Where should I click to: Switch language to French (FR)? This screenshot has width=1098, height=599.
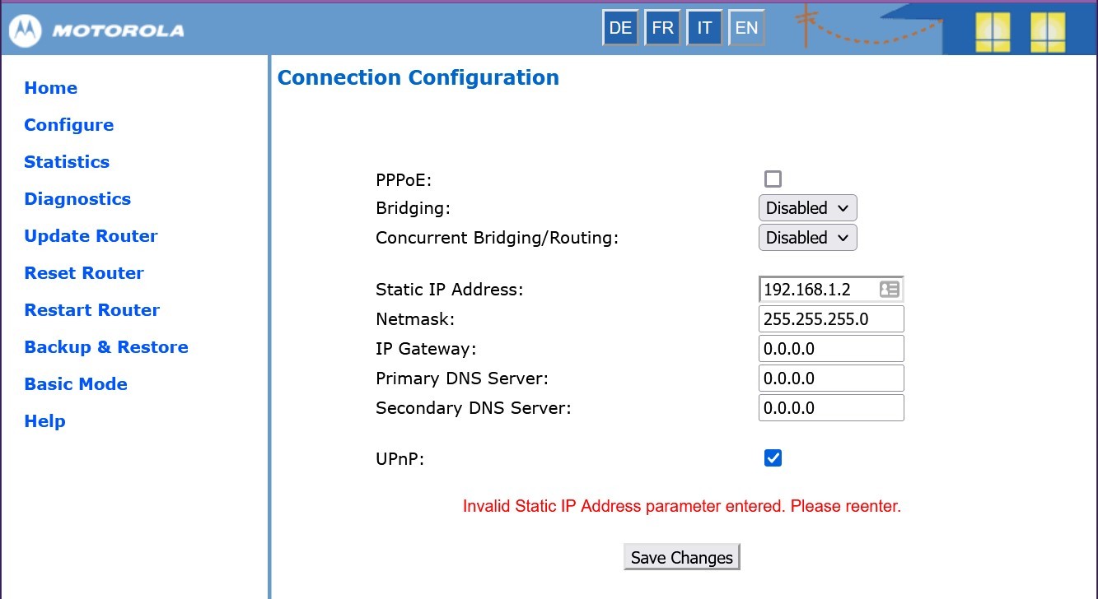pos(662,29)
